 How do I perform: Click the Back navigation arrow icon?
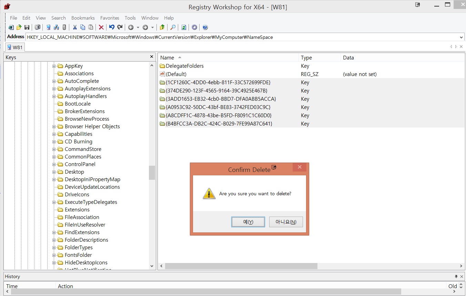pos(131,28)
